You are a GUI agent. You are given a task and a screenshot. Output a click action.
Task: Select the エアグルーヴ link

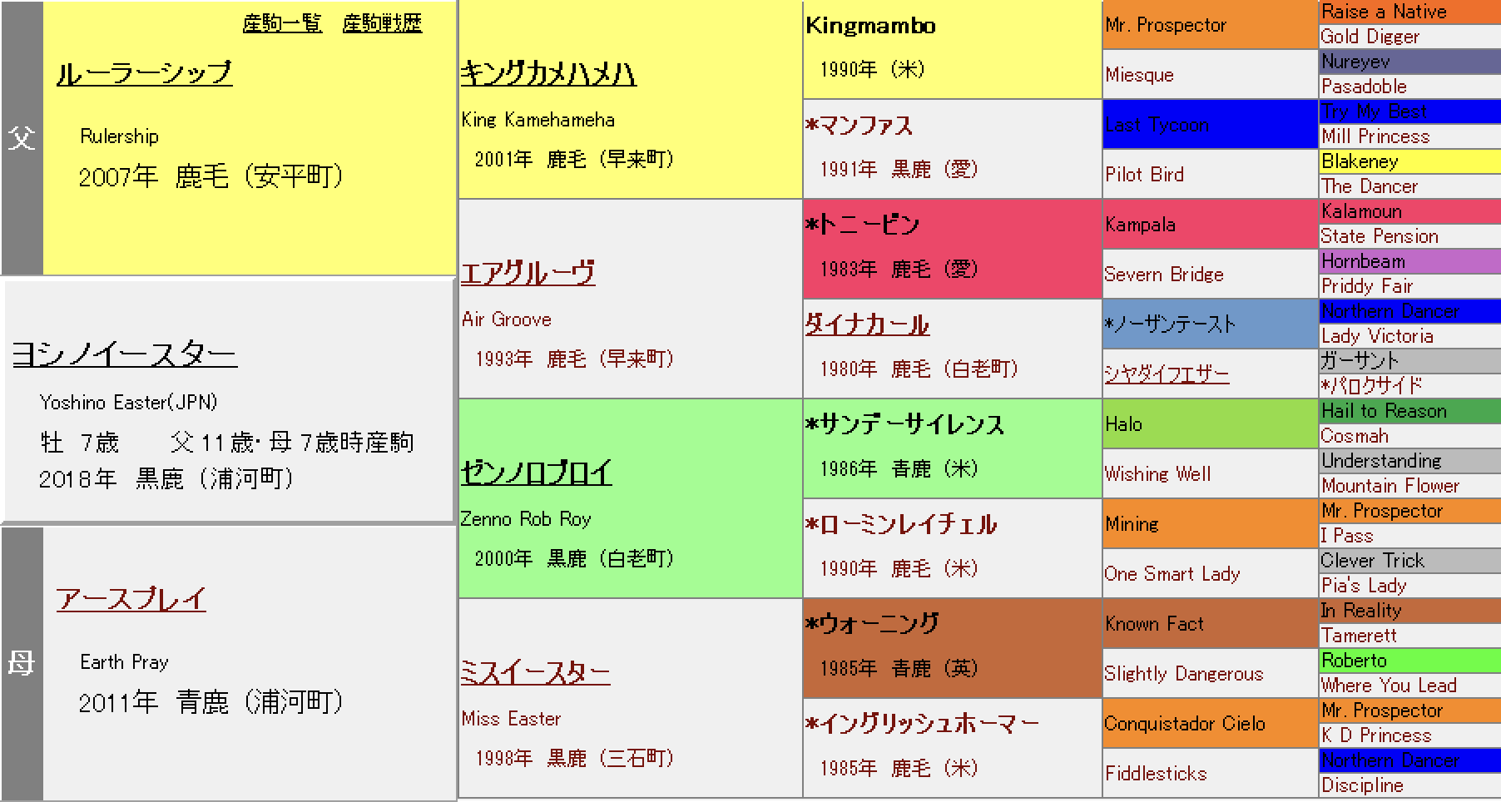click(x=528, y=274)
